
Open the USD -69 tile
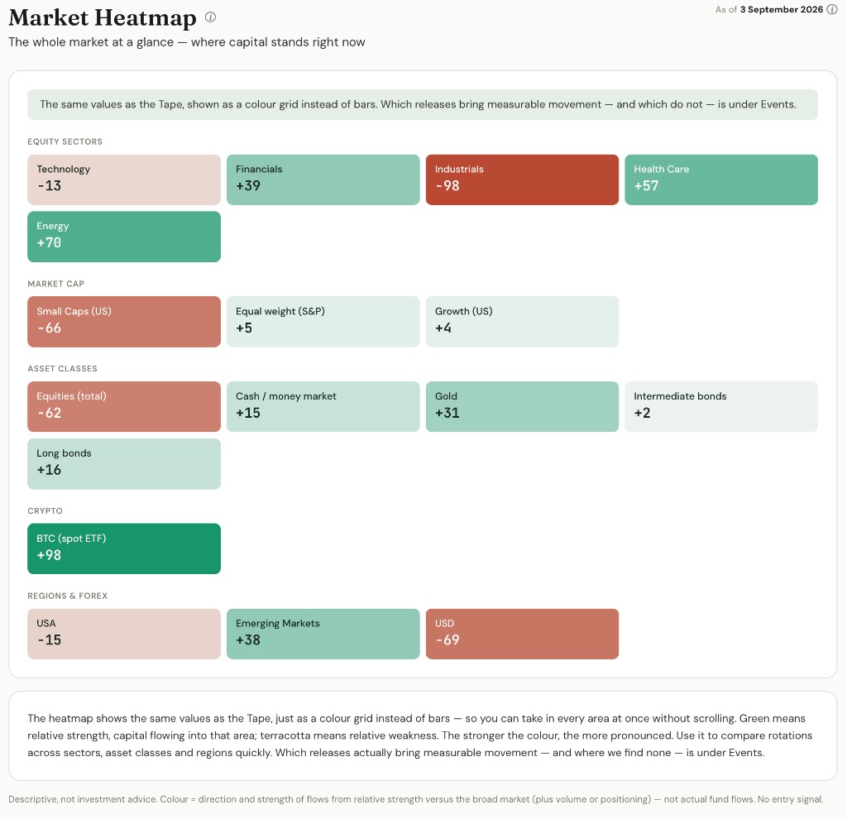click(x=522, y=635)
